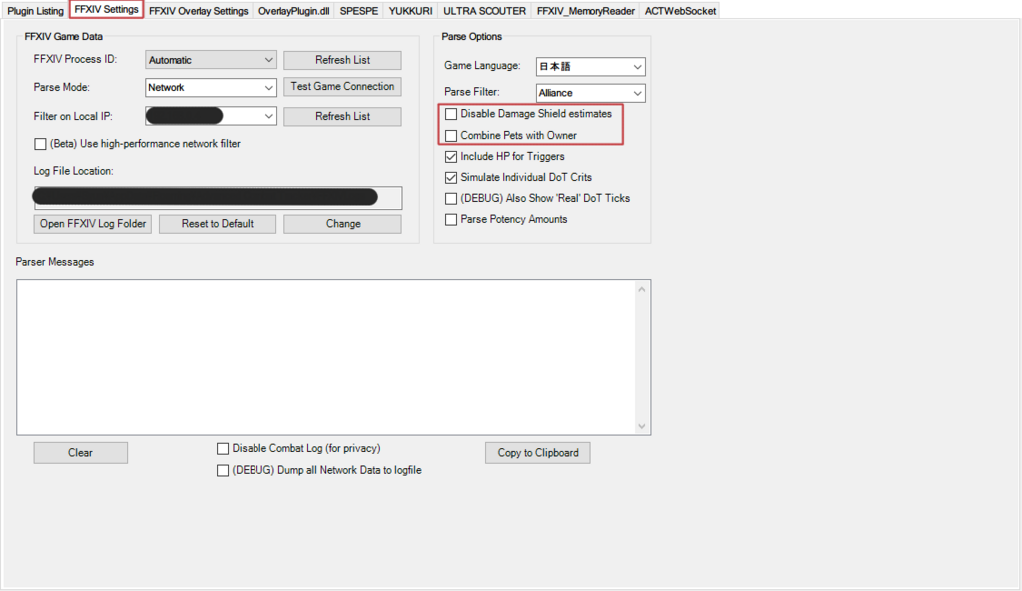This screenshot has height=591, width=1022.
Task: Open the Parse Mode dropdown
Action: tap(211, 88)
